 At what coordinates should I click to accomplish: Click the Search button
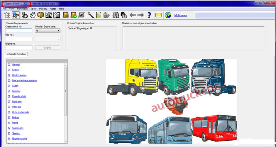point(47,48)
